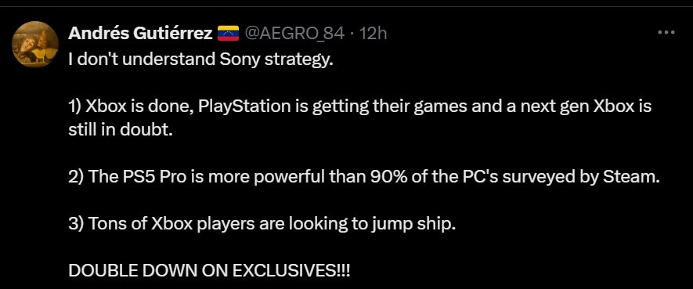Open the three-dot More options menu
Screen dimensions: 693x289
tap(666, 32)
